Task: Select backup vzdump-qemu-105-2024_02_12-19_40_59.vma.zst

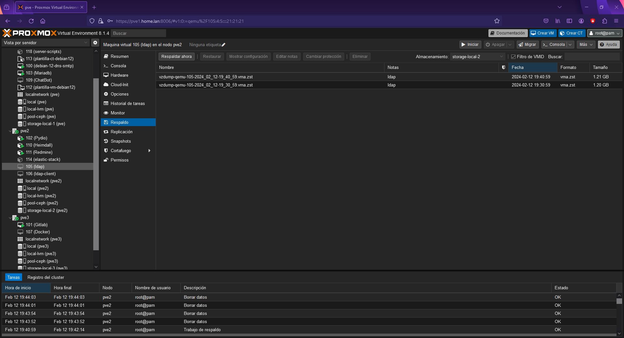Action: tap(389, 77)
